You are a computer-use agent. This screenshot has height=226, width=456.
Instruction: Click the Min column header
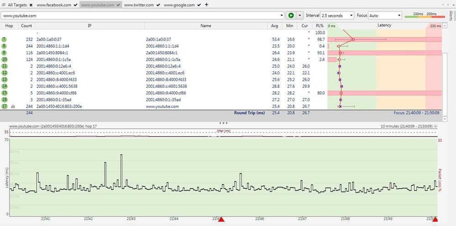tap(290, 26)
